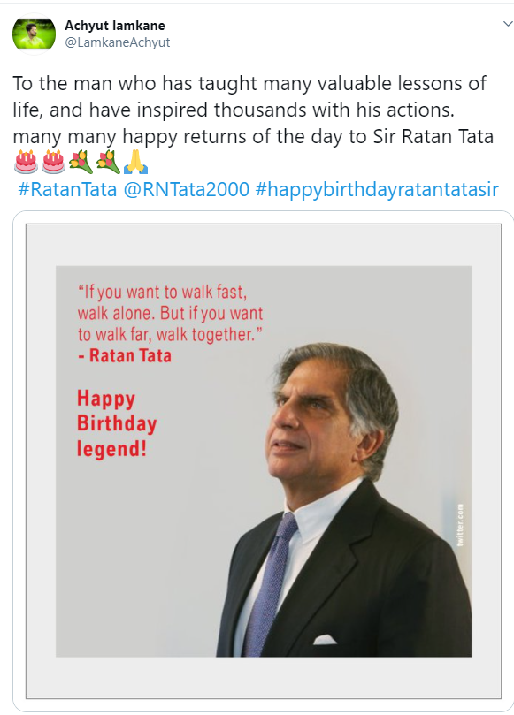Expand the tweet options chevron menu
This screenshot has width=514, height=715.
tap(508, 23)
